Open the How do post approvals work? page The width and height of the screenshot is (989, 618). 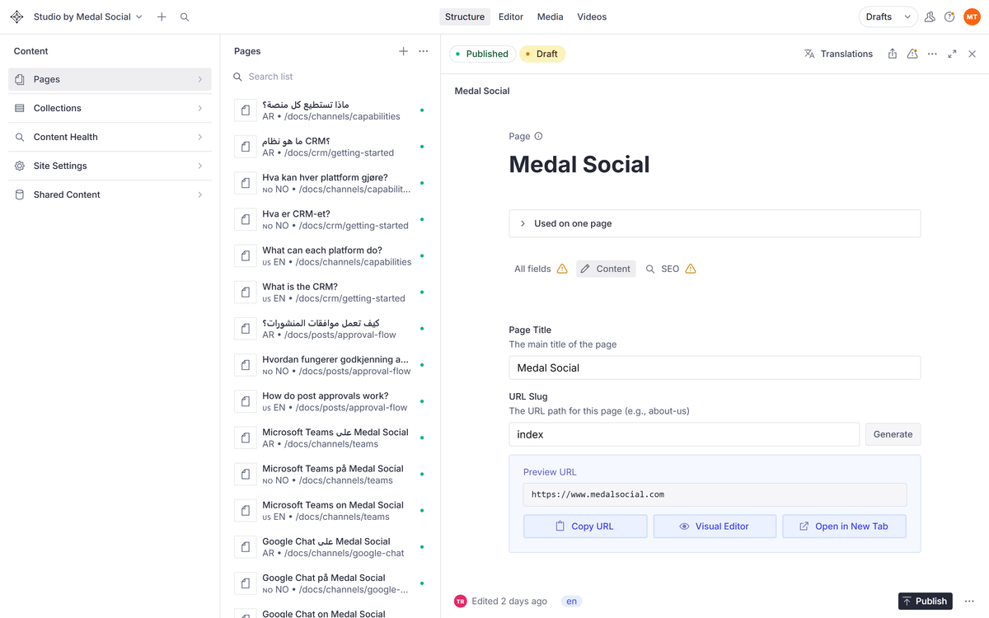(330, 401)
